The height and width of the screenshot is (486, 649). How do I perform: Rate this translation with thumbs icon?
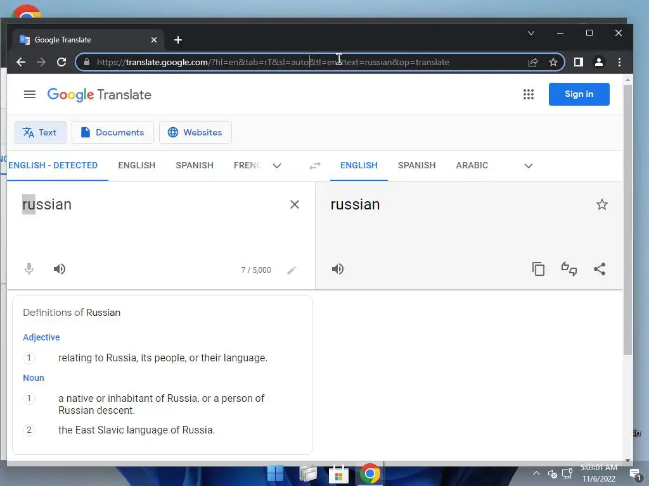point(569,269)
